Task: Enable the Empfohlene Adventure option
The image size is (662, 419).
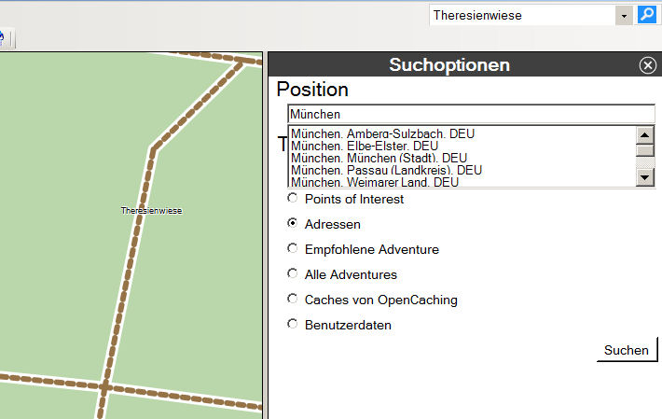Action: [x=293, y=249]
